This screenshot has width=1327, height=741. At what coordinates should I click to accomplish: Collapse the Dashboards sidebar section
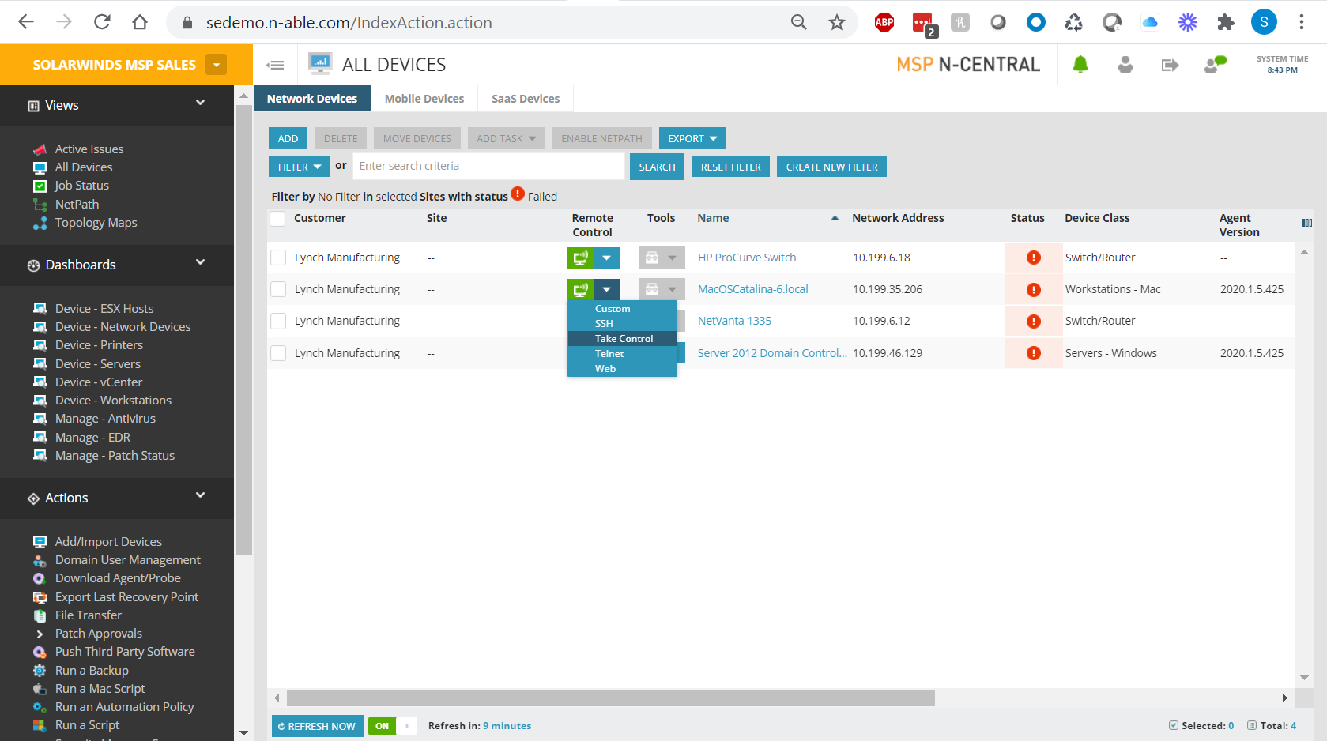click(200, 263)
